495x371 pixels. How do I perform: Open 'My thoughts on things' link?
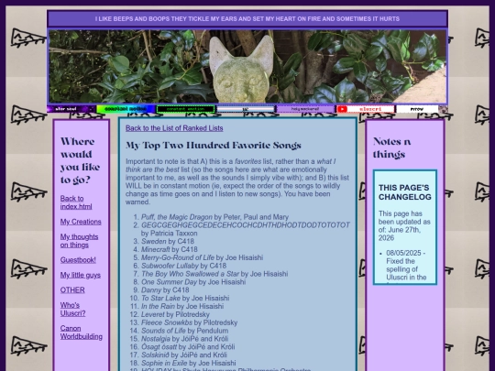pos(79,241)
